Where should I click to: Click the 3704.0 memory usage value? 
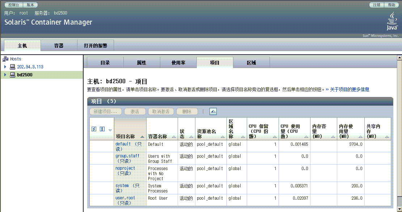(x=356, y=144)
